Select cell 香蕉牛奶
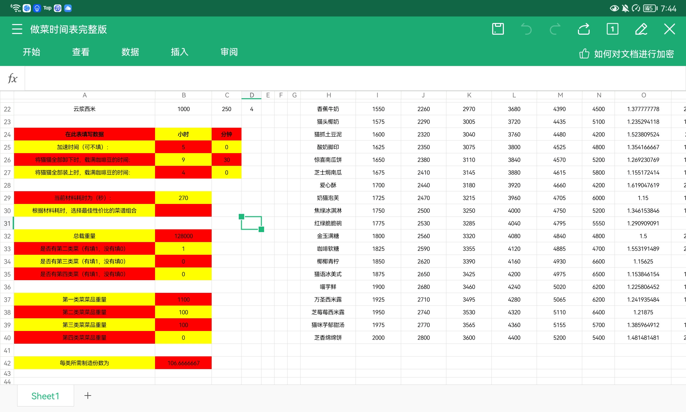This screenshot has height=412, width=686. tap(328, 109)
